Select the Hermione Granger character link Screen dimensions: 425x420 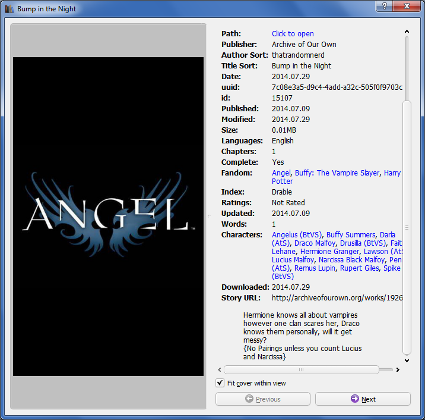point(330,252)
